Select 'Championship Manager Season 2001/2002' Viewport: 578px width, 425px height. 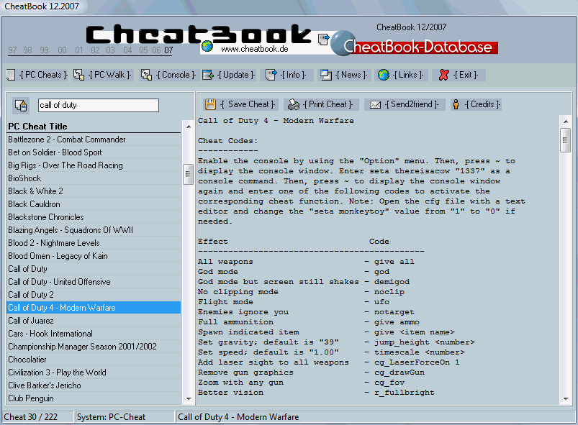(94, 347)
